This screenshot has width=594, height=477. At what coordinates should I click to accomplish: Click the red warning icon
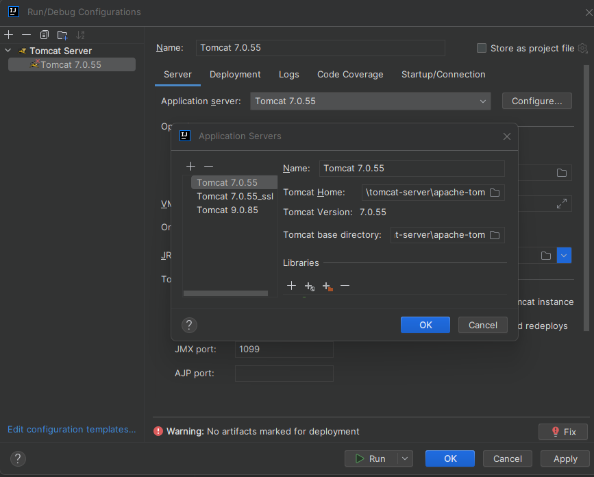(x=158, y=431)
